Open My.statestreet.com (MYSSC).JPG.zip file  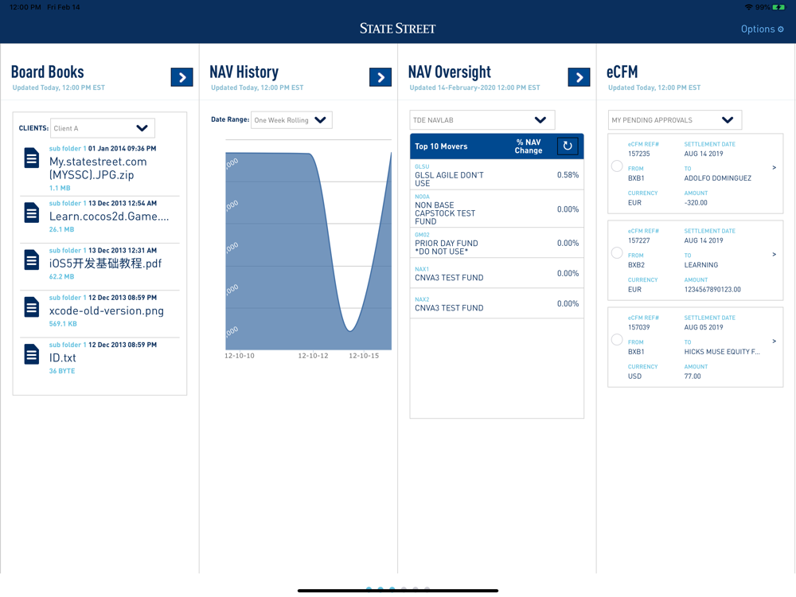point(99,169)
